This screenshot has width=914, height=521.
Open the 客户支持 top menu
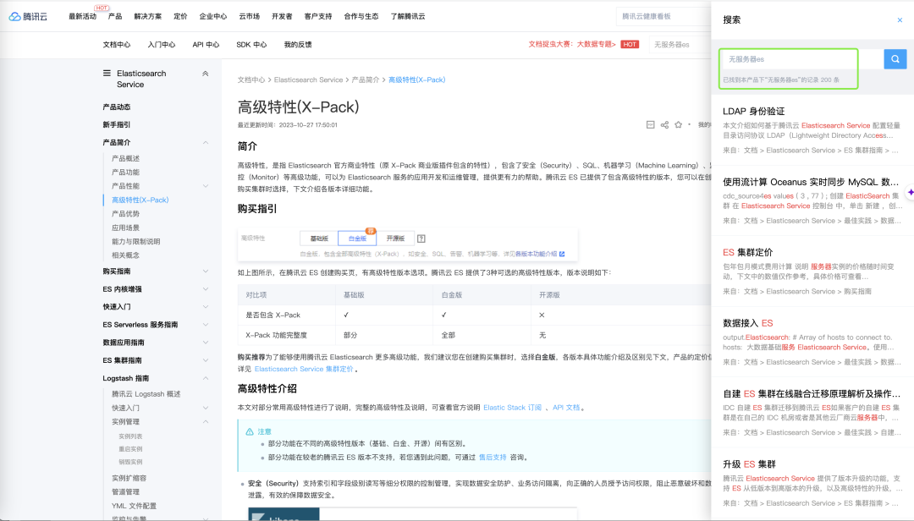point(317,16)
